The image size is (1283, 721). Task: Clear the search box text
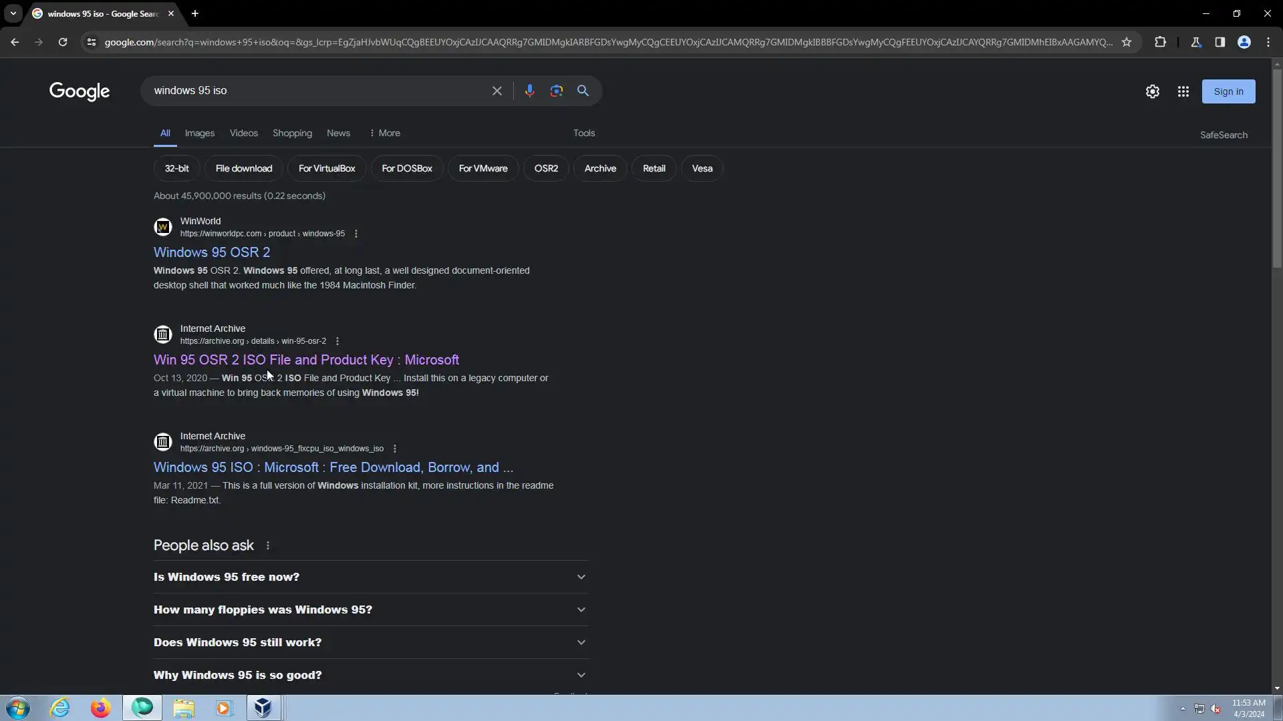496,91
